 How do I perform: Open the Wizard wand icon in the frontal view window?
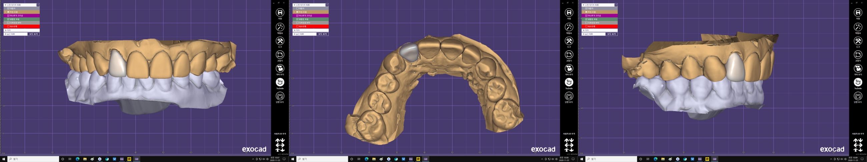coord(280,27)
